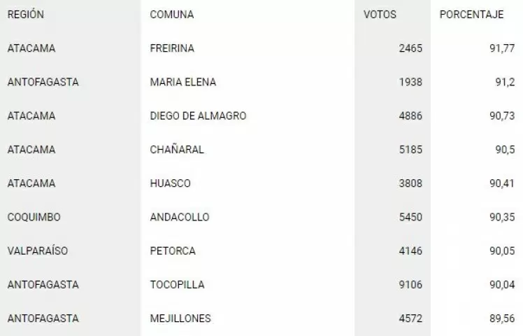Select the COMUNA column header
Image resolution: width=523 pixels, height=336 pixels.
pos(172,15)
